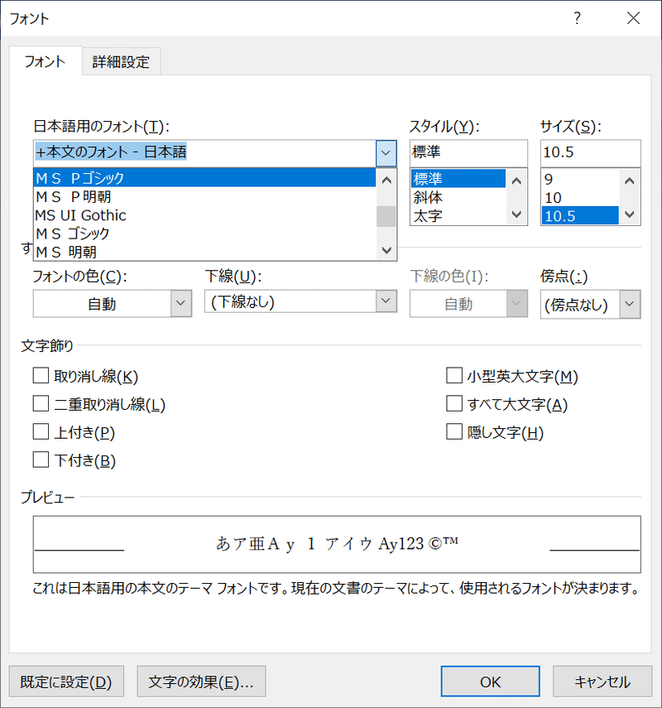Screen dimensions: 662x708
Task: Expand the 日本語用のフォント combo box arrow
Action: (386, 152)
